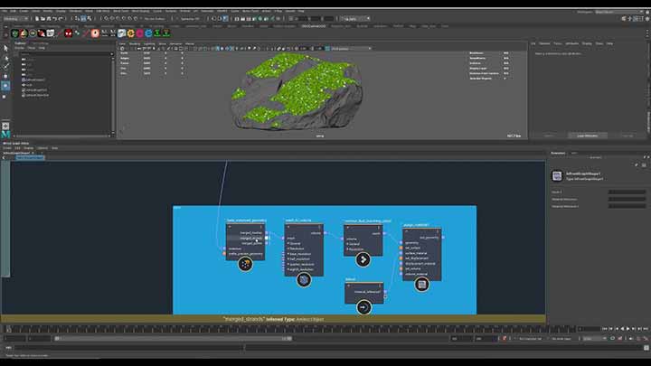Click the orange circle shelf icon
The width and height of the screenshot is (651, 366).
[95, 33]
